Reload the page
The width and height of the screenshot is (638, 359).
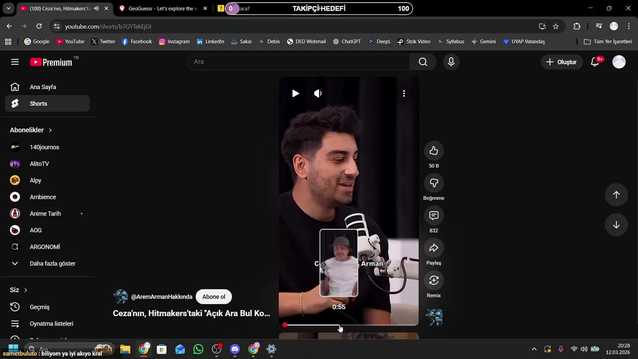coord(39,26)
